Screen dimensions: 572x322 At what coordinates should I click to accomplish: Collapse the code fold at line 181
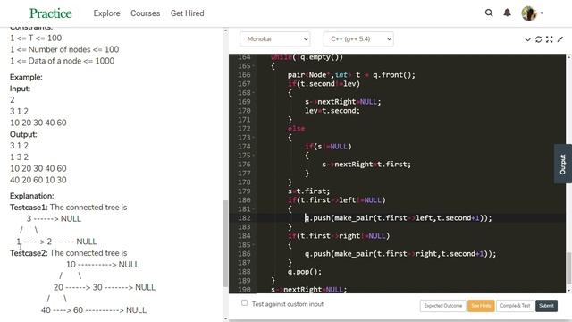[254, 209]
